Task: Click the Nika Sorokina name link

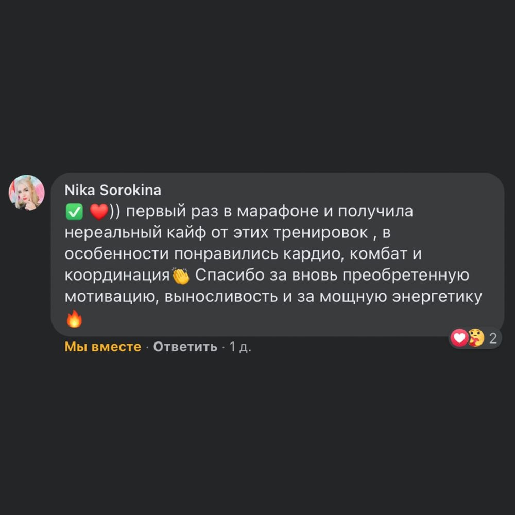Action: coord(113,190)
